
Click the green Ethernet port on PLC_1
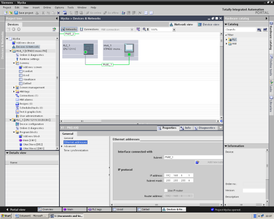(85, 52)
